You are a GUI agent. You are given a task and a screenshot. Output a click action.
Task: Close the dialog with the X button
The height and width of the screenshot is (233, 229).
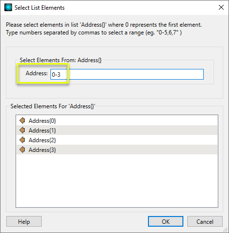tap(221, 7)
